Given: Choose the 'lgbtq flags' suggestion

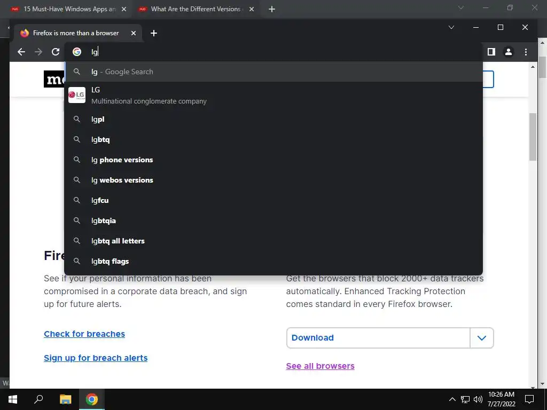Looking at the screenshot, I should tap(273, 261).
